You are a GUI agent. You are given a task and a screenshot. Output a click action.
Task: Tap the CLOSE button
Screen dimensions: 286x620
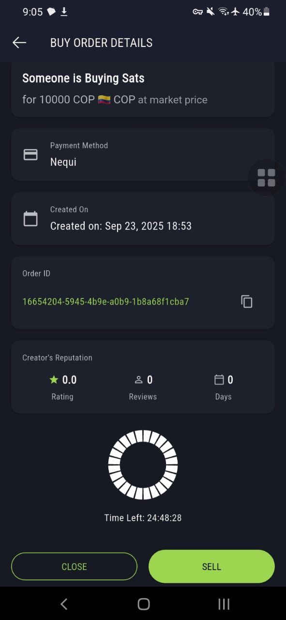tap(74, 566)
